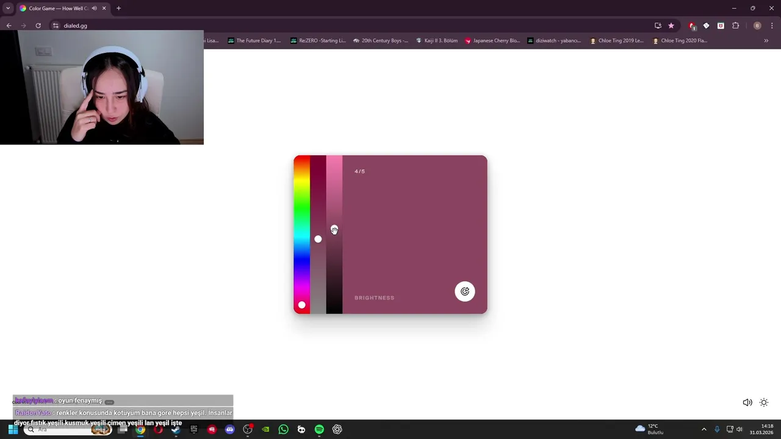Open ChatGPT from the taskbar
781x439 pixels.
[x=337, y=429]
